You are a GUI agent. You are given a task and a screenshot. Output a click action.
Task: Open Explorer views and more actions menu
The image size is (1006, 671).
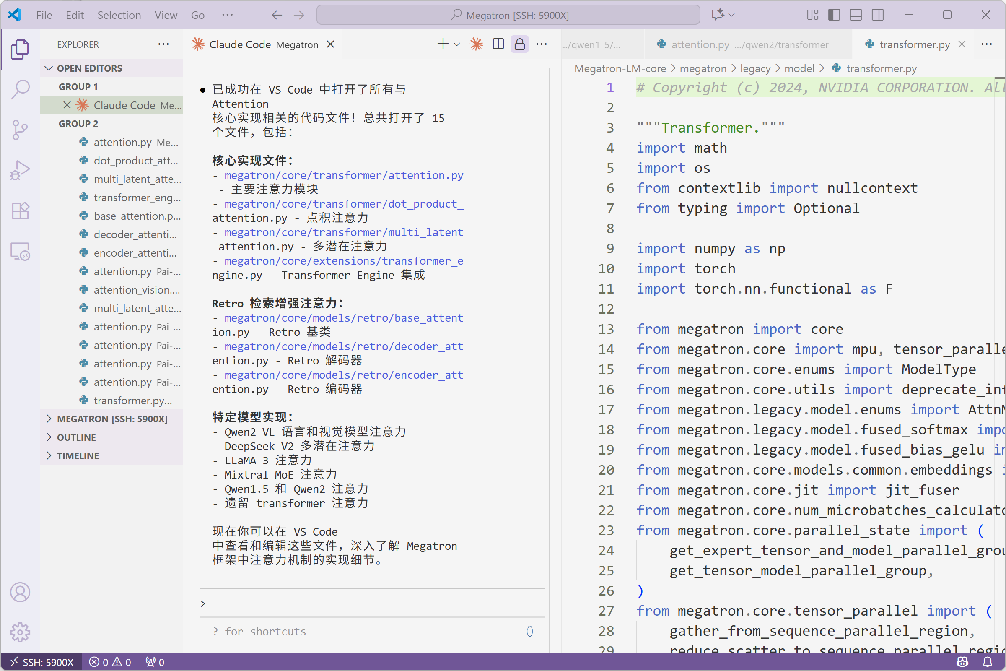(x=163, y=44)
